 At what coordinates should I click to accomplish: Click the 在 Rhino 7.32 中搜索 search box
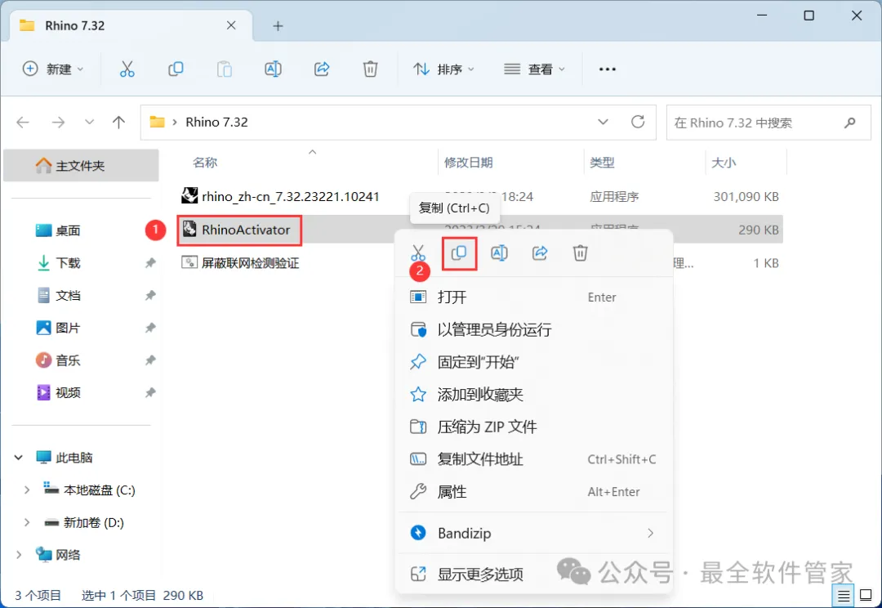tap(768, 122)
